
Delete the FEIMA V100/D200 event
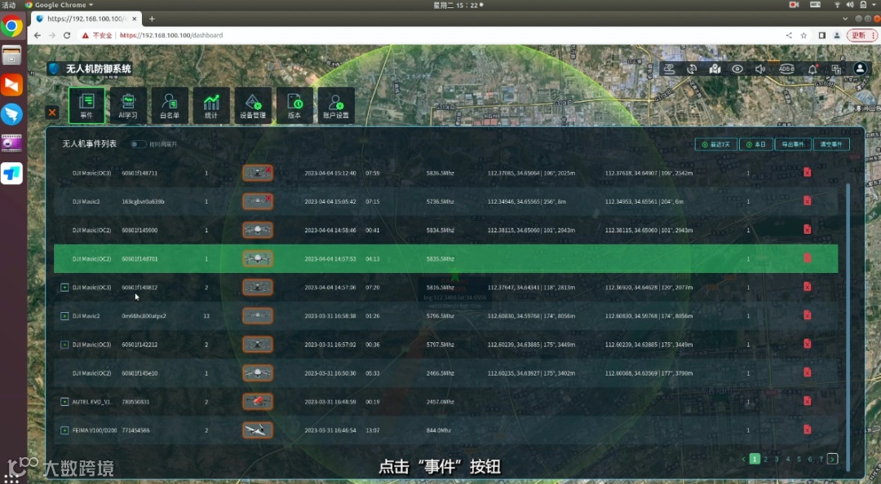(808, 430)
